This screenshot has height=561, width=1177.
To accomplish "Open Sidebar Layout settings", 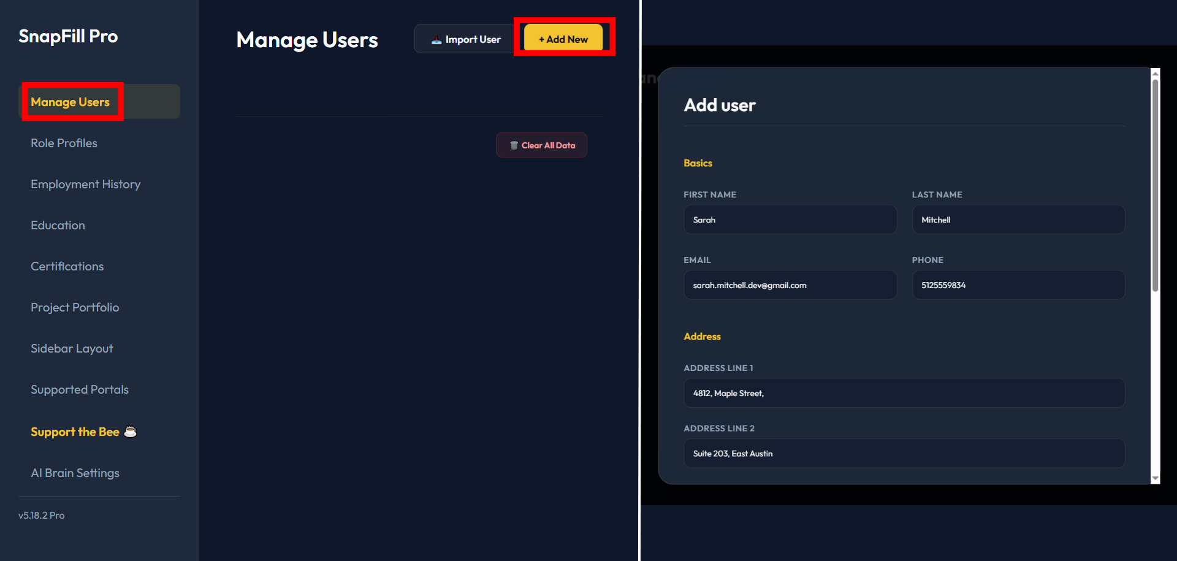I will 72,348.
